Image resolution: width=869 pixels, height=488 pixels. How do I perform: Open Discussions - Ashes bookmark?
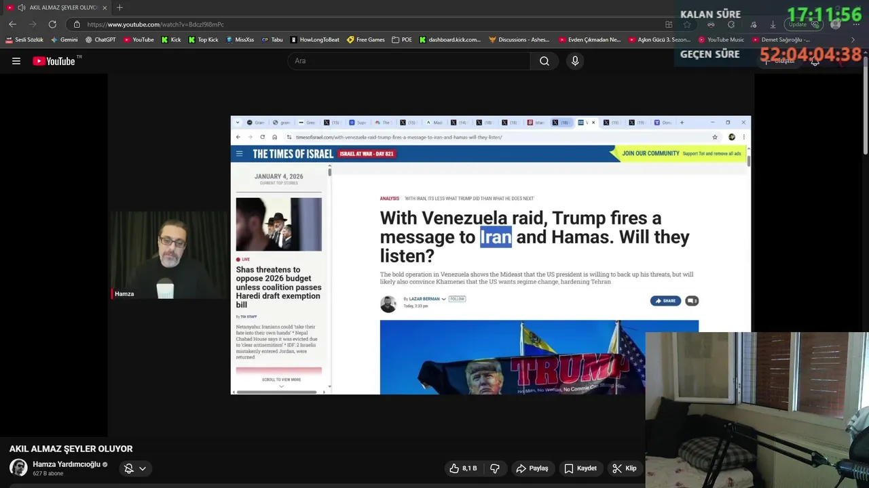pos(519,40)
